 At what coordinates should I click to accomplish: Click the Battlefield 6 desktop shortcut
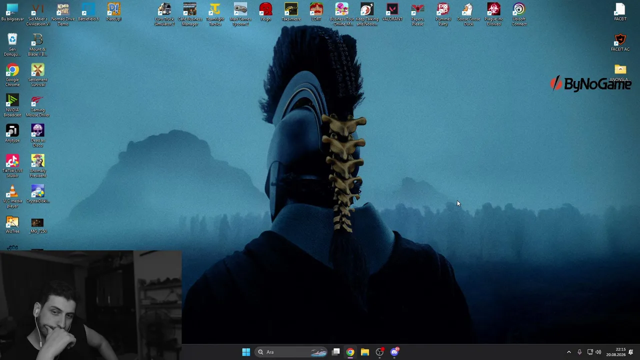(88, 12)
